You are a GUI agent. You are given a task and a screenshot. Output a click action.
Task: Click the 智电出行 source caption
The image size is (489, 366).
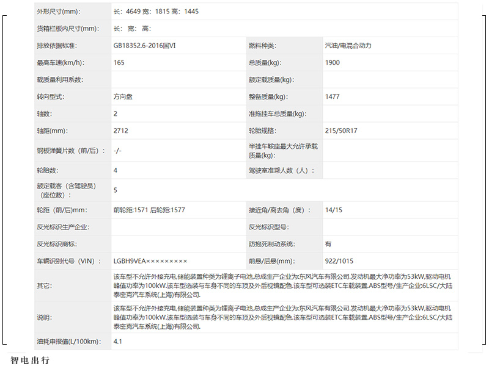click(x=30, y=360)
